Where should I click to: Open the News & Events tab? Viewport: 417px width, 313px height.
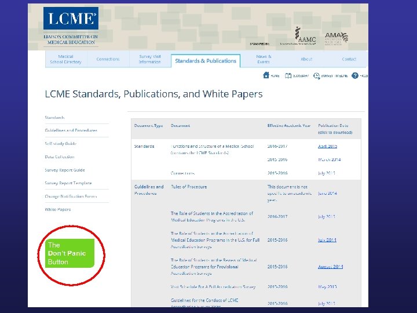coord(264,59)
